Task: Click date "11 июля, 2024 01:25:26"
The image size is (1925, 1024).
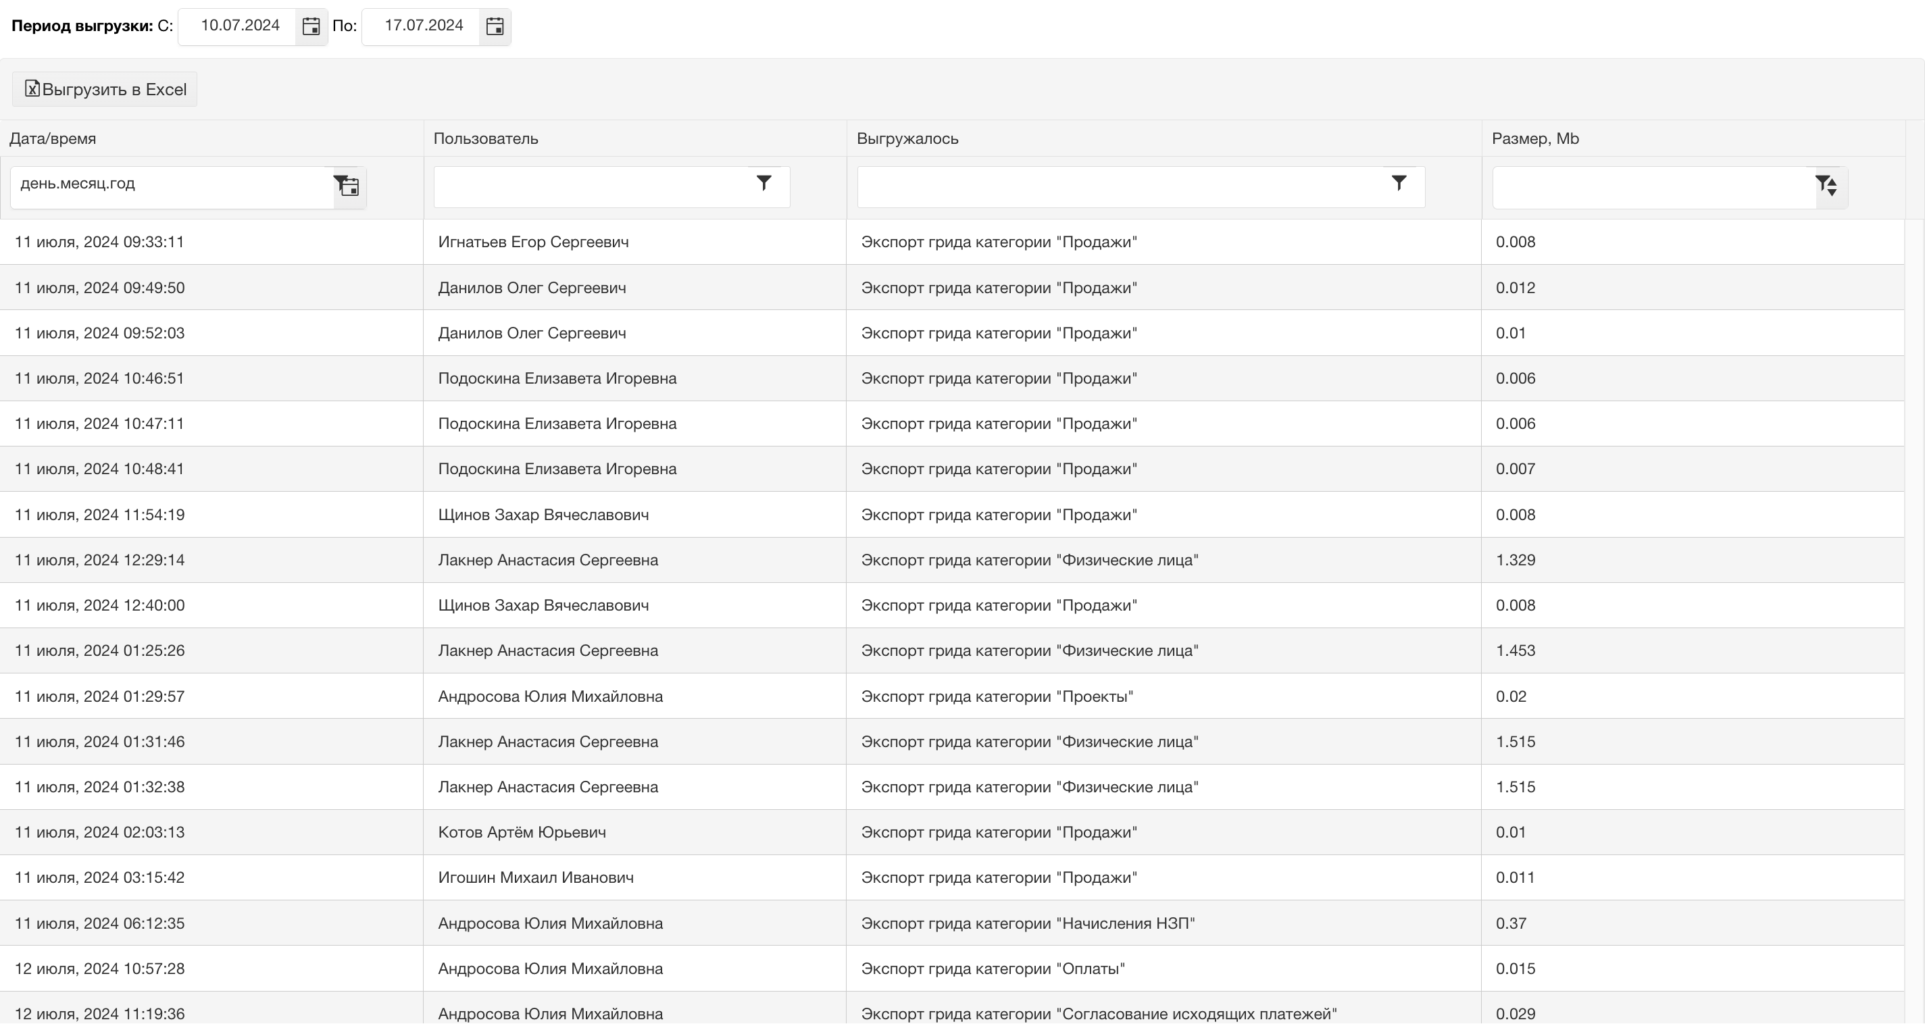Action: [x=99, y=650]
